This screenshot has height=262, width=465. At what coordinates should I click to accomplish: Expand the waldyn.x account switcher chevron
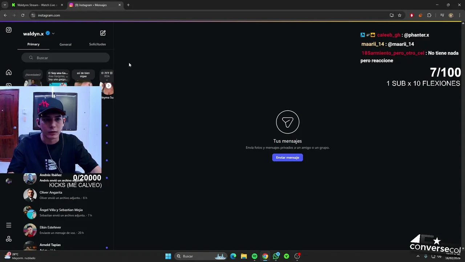[53, 33]
